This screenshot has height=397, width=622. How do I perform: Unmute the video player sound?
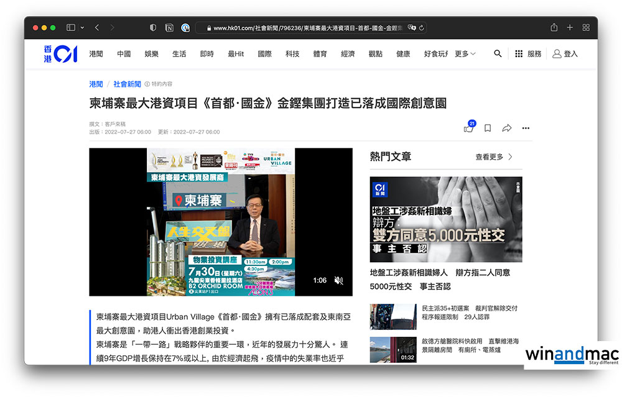pos(339,280)
